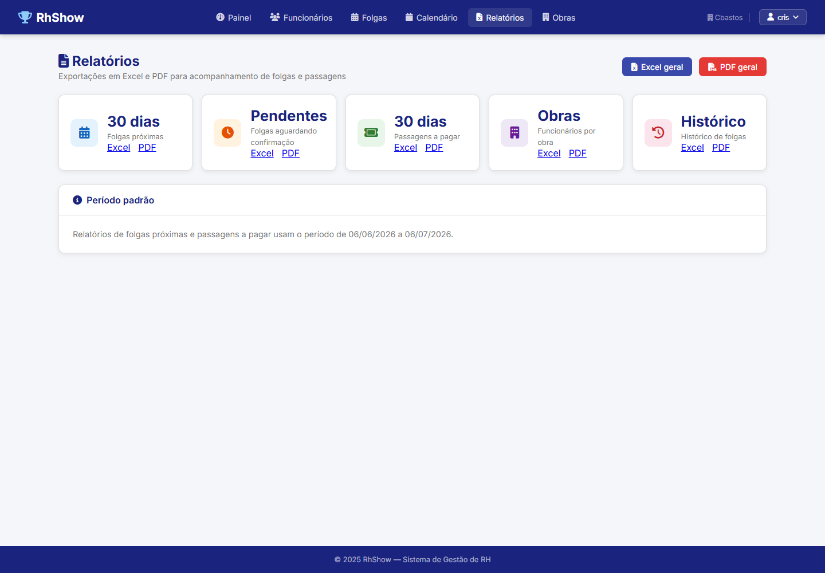Click the green ticket icon for Passagens a pagar
The image size is (825, 573).
(371, 133)
